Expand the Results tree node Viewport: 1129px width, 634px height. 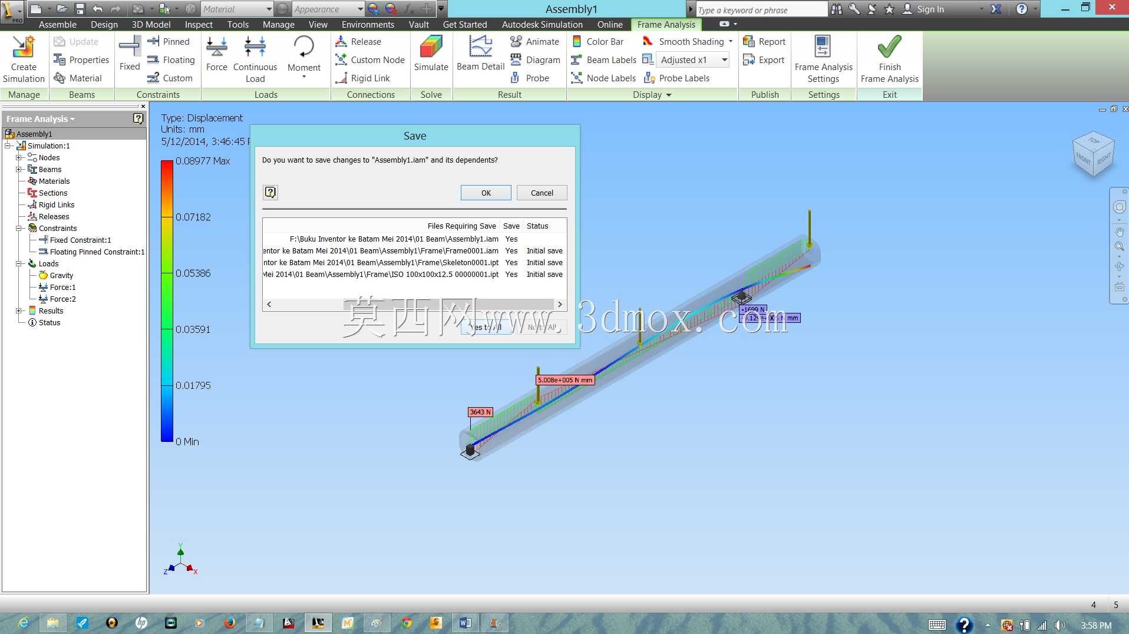click(x=19, y=311)
